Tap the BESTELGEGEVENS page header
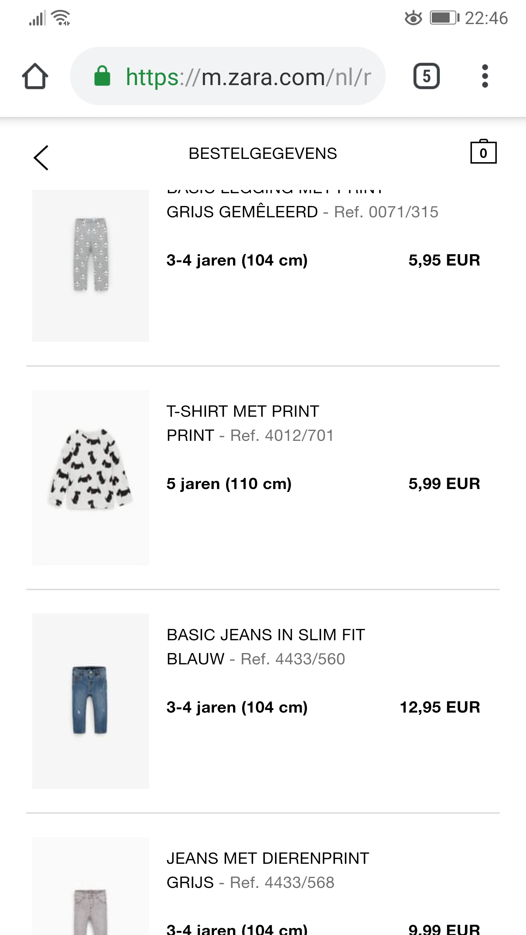Image resolution: width=526 pixels, height=935 pixels. [x=263, y=153]
